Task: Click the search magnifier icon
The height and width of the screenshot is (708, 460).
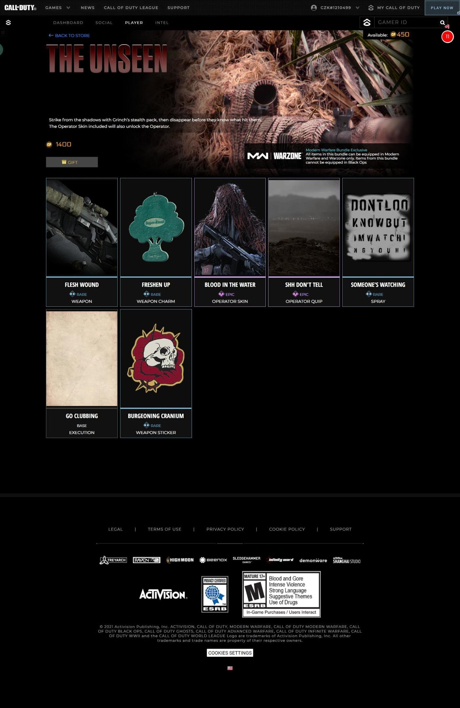Action: pyautogui.click(x=442, y=23)
